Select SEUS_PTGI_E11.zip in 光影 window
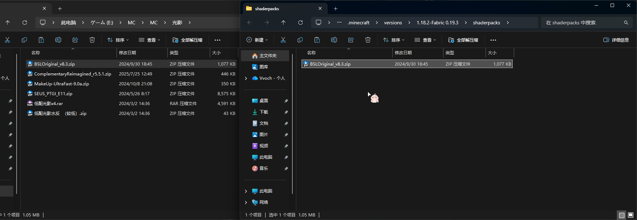 click(x=131, y=94)
